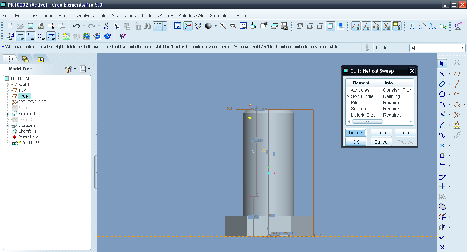Click the Save file icon

tap(31, 26)
